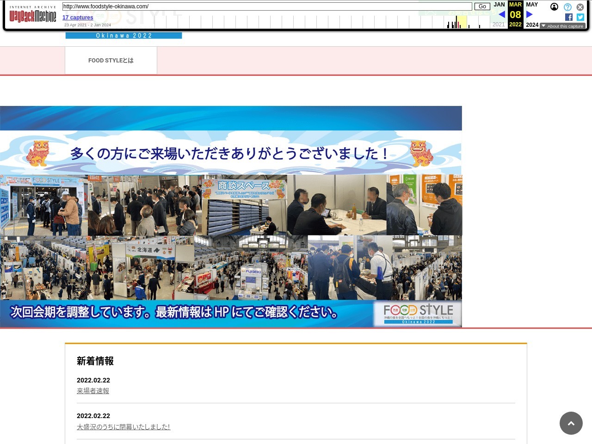This screenshot has height=444, width=592.
Task: Expand About this capture dropdown
Action: (x=562, y=26)
